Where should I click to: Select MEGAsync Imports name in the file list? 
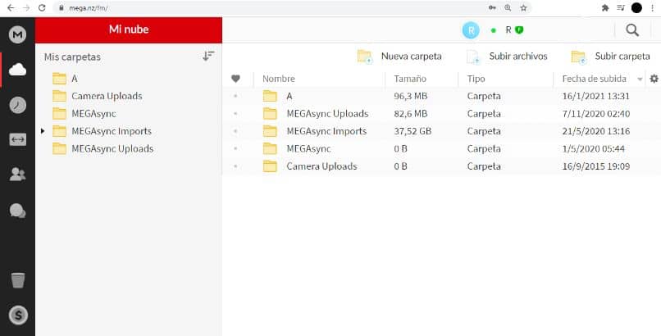[x=326, y=131]
